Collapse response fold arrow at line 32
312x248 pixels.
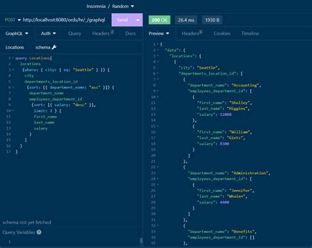tap(158, 226)
